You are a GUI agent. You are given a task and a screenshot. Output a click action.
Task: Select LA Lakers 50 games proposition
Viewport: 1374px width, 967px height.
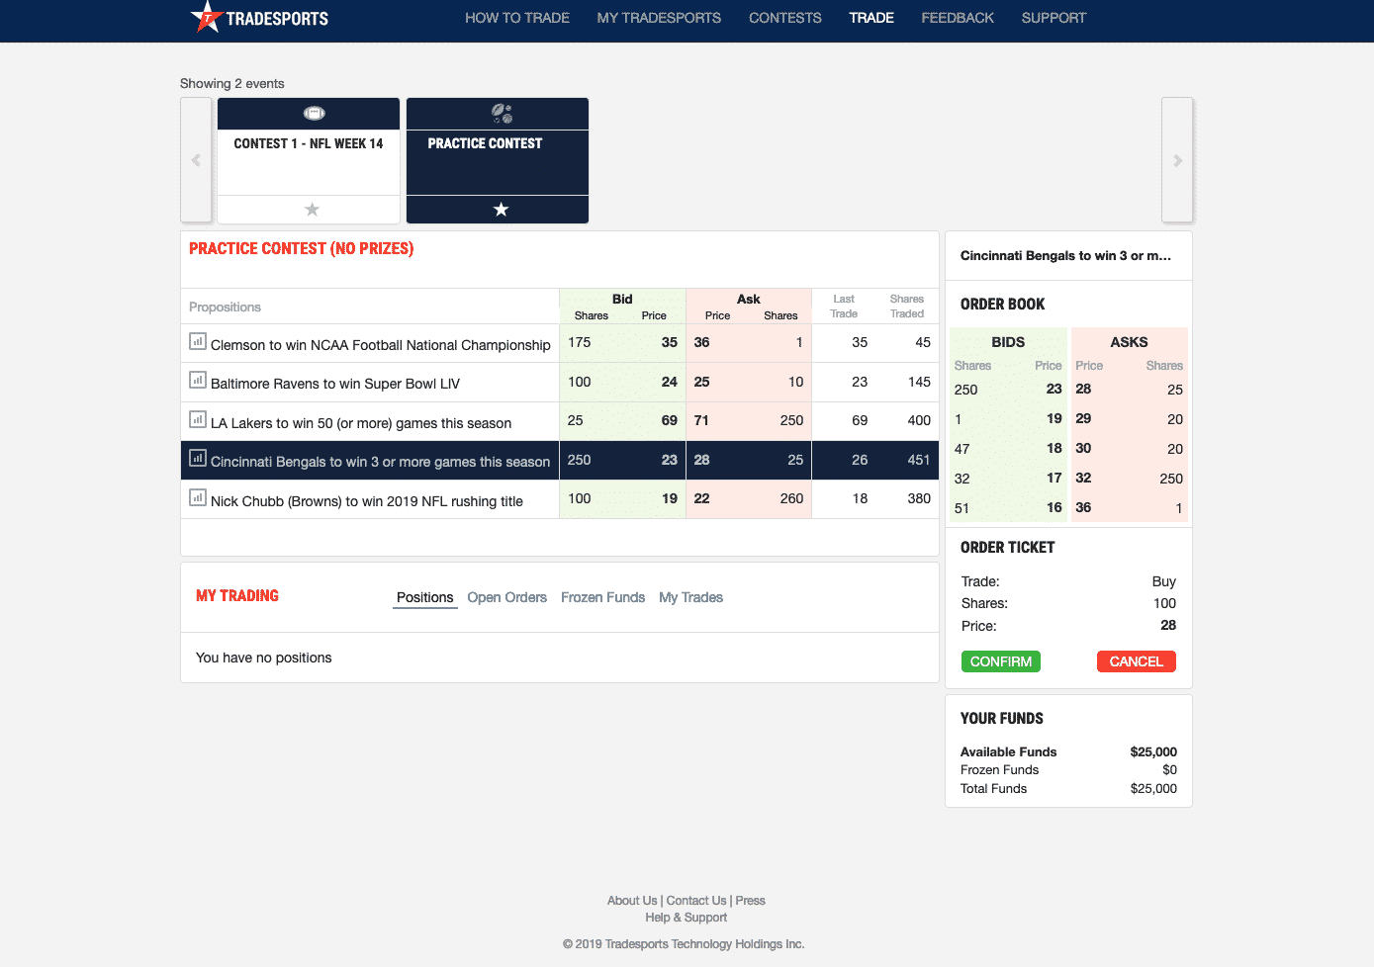coord(361,423)
